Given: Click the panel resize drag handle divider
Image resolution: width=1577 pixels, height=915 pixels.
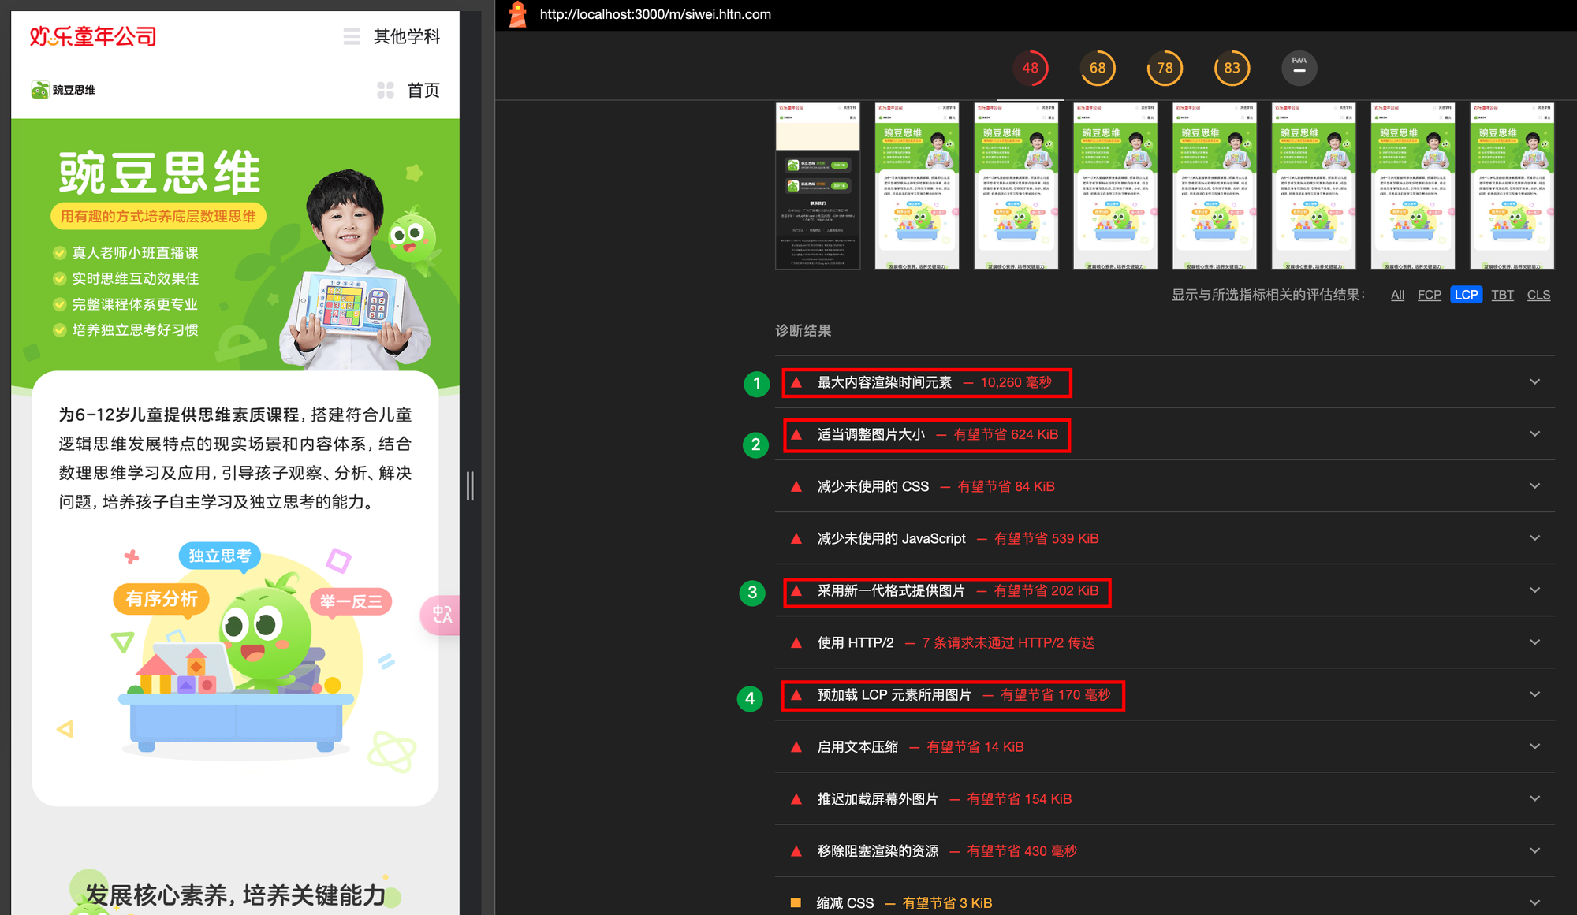Looking at the screenshot, I should click(470, 485).
